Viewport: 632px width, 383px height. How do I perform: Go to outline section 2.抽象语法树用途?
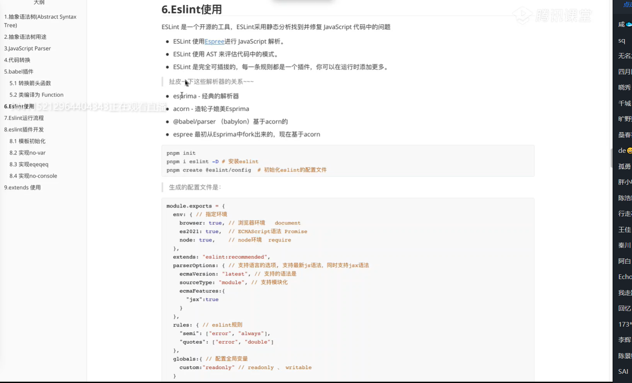tap(25, 37)
